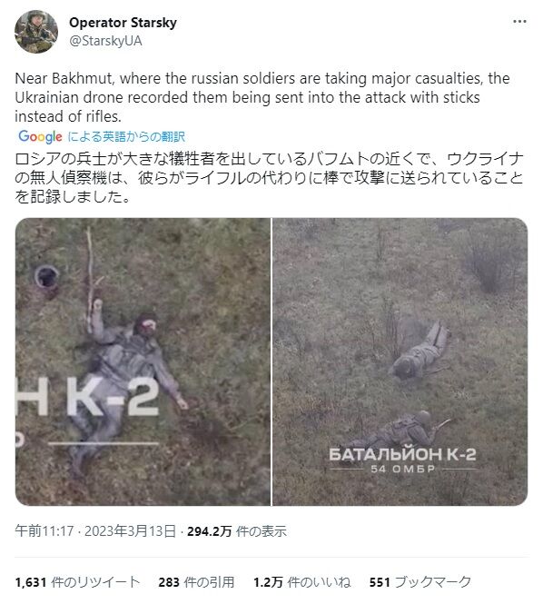Screen dimensions: 543x604
Task: View the 294.2万 view count details
Action: [237, 531]
